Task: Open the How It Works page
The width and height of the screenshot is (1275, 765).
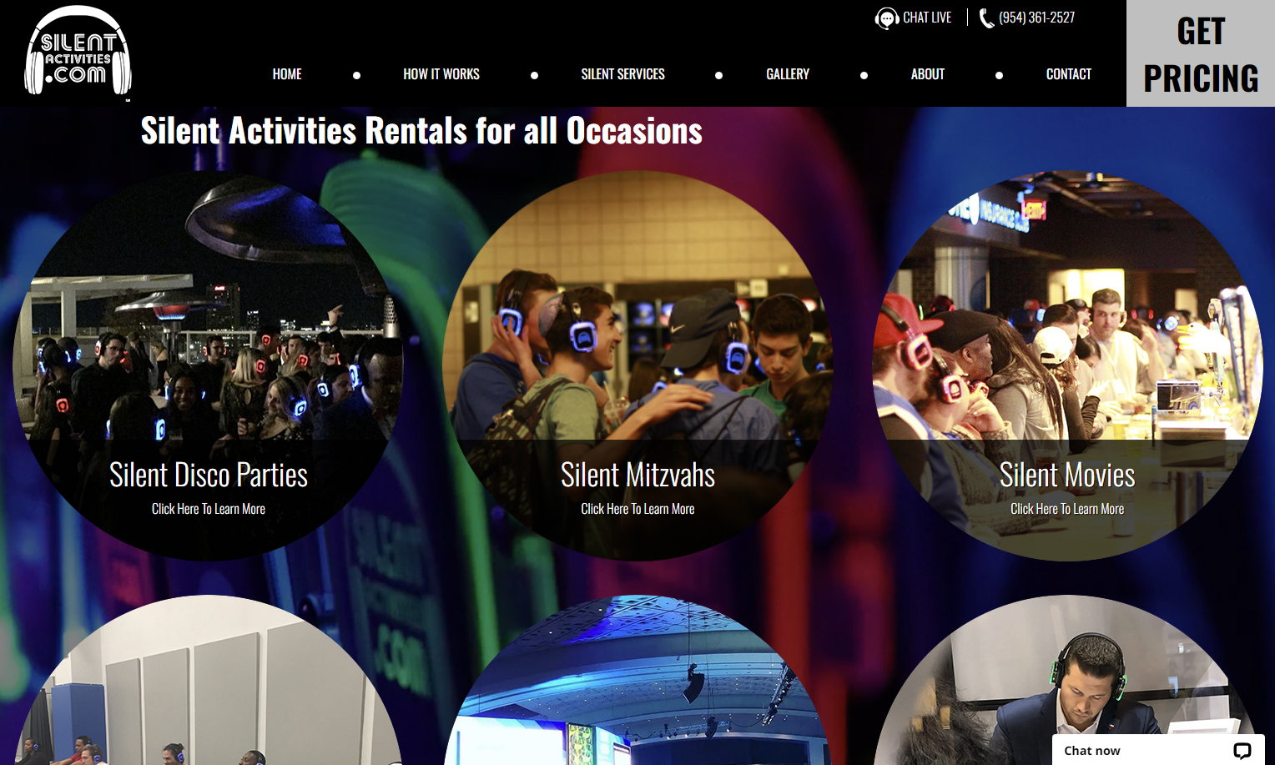Action: [441, 74]
